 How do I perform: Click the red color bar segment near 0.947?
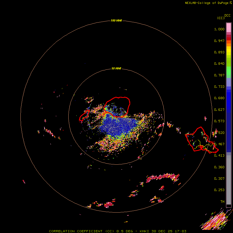(229, 39)
